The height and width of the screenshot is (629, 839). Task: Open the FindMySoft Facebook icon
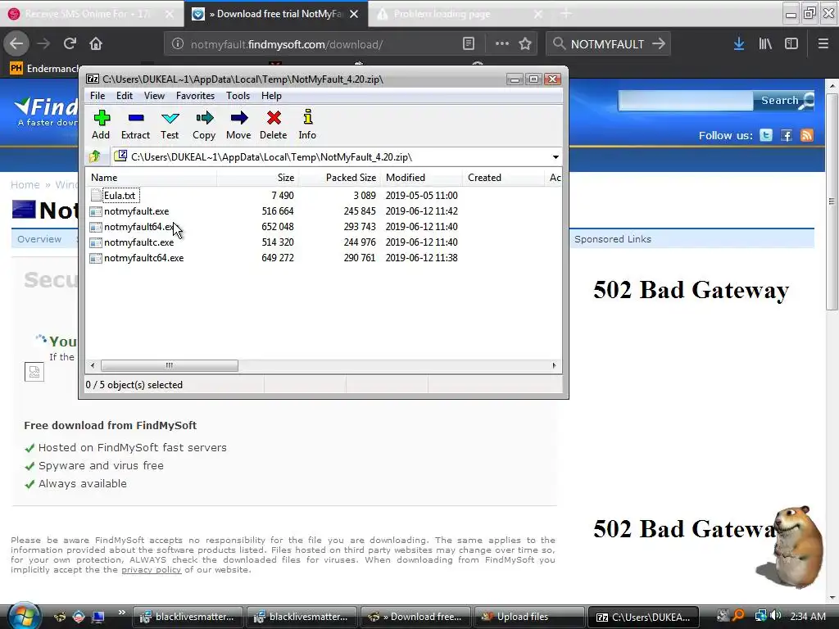click(x=786, y=135)
